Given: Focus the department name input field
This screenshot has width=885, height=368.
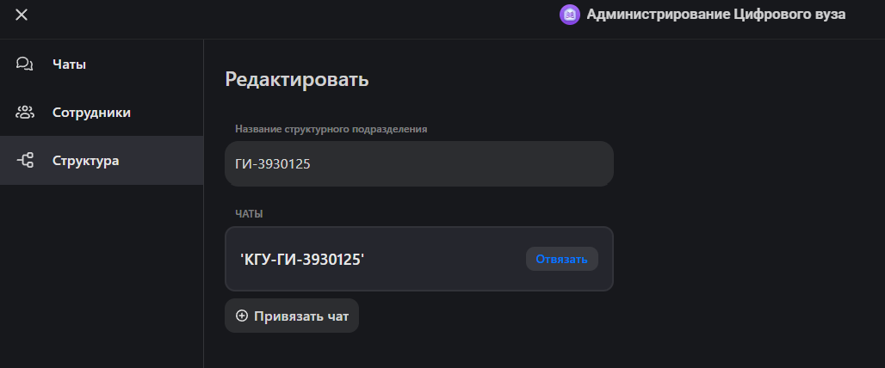Looking at the screenshot, I should tap(418, 163).
